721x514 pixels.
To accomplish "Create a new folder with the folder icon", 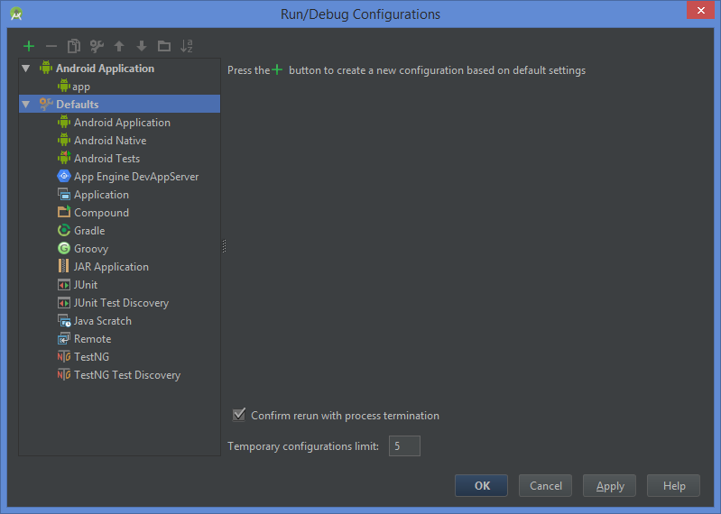I will pyautogui.click(x=164, y=46).
